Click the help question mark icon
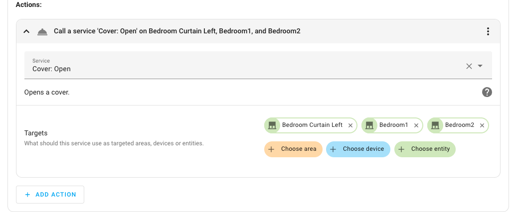 487,92
